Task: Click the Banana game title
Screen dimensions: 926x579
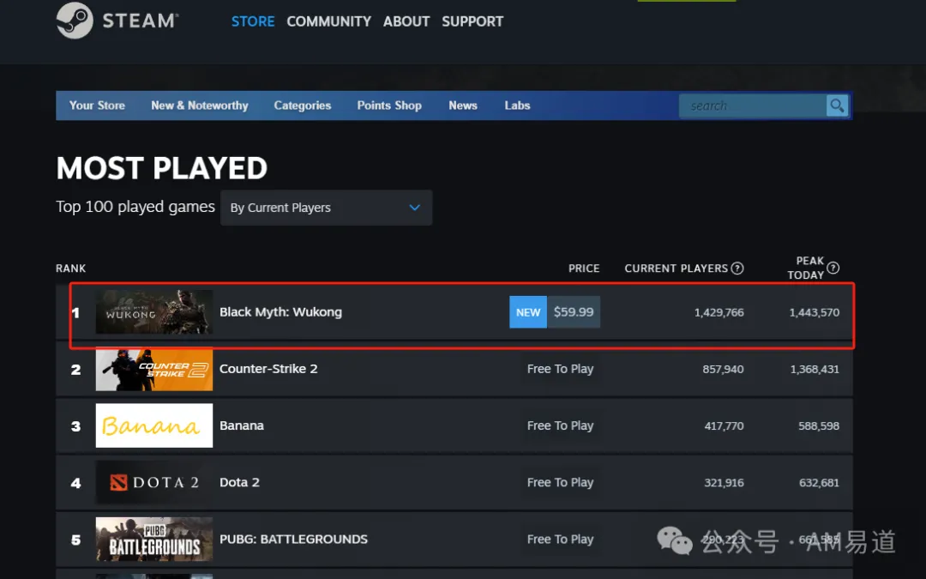Action: click(242, 425)
